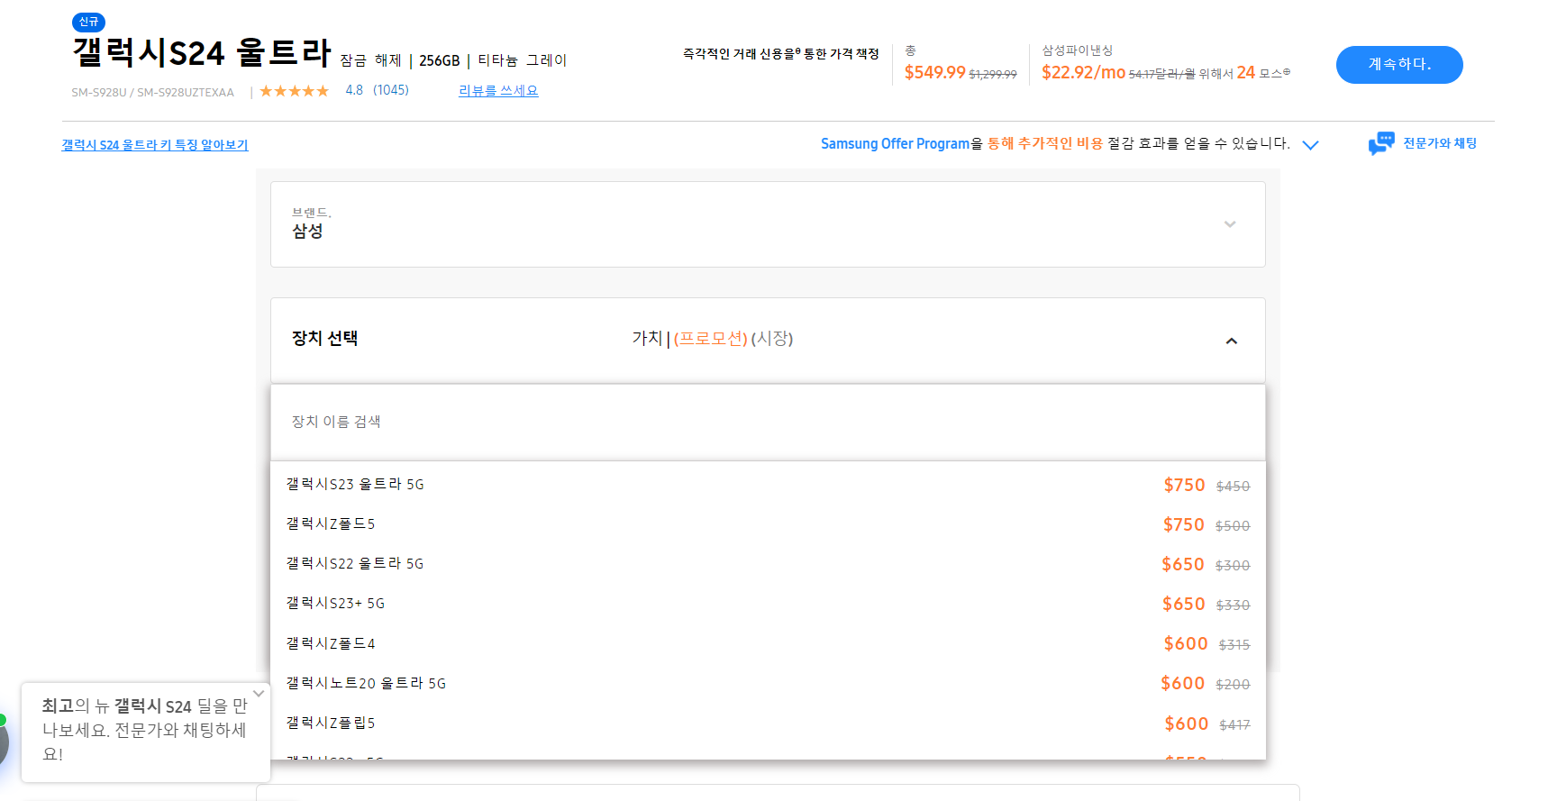This screenshot has width=1557, height=801.
Task: Collapse the chat popup chevron
Action: [259, 693]
